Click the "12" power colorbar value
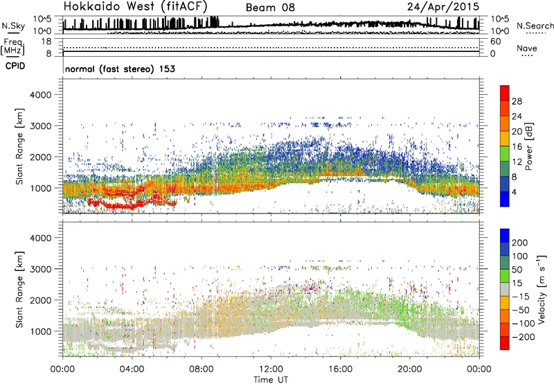554x384 pixels. click(517, 162)
